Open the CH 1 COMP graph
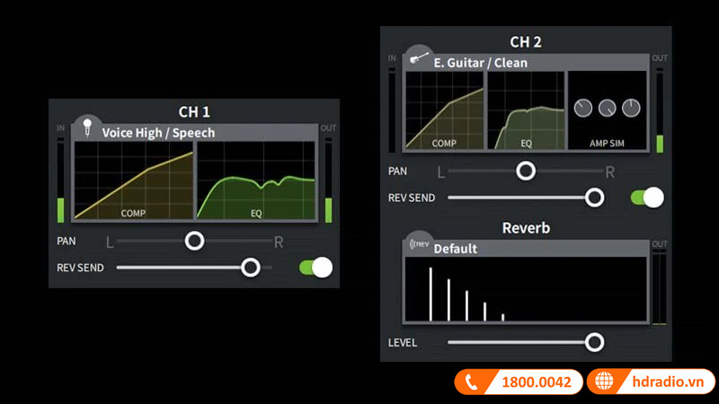The height and width of the screenshot is (404, 719). [x=134, y=180]
